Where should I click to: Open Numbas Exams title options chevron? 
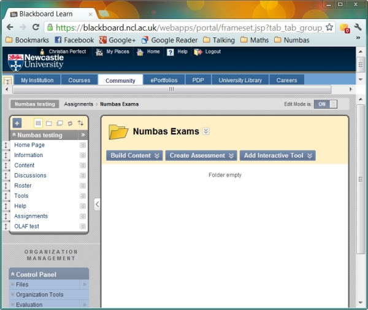(x=206, y=131)
